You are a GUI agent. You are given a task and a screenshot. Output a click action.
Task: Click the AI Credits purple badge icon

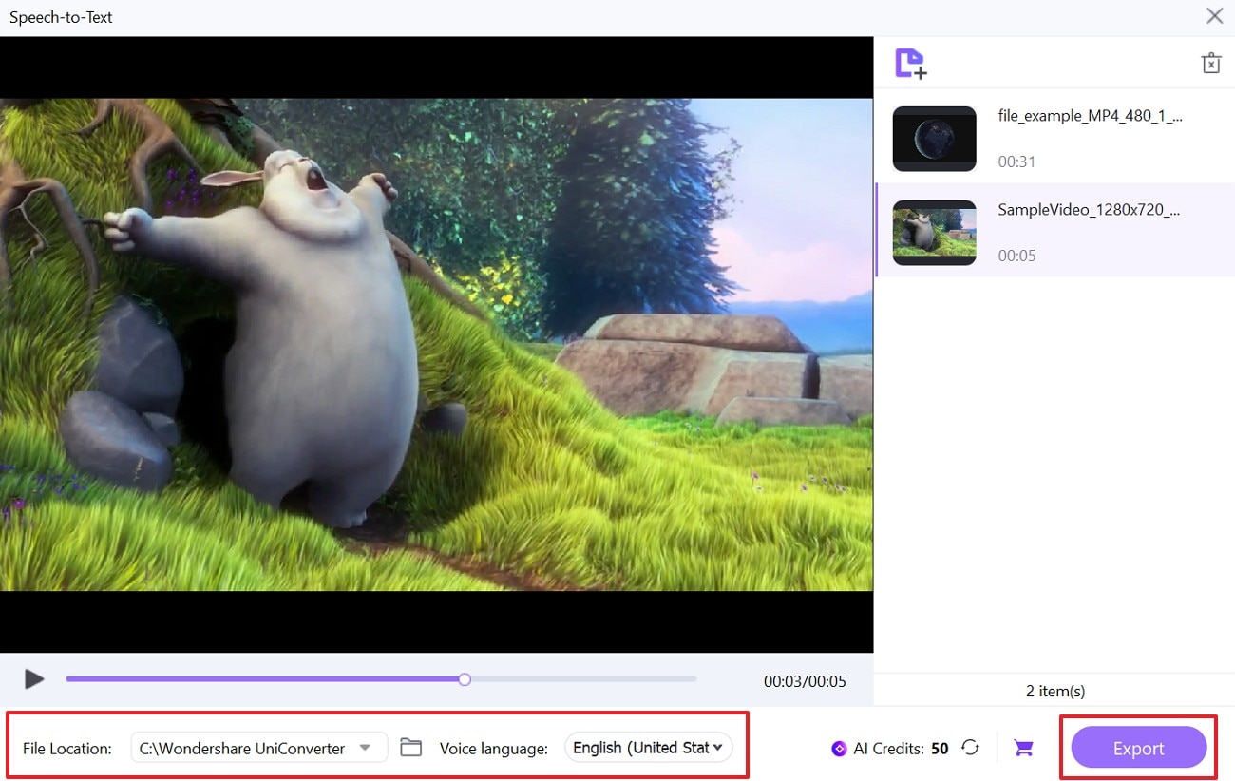pyautogui.click(x=839, y=749)
